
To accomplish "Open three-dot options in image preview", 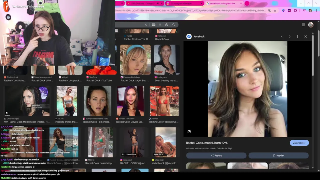I will tap(297, 36).
